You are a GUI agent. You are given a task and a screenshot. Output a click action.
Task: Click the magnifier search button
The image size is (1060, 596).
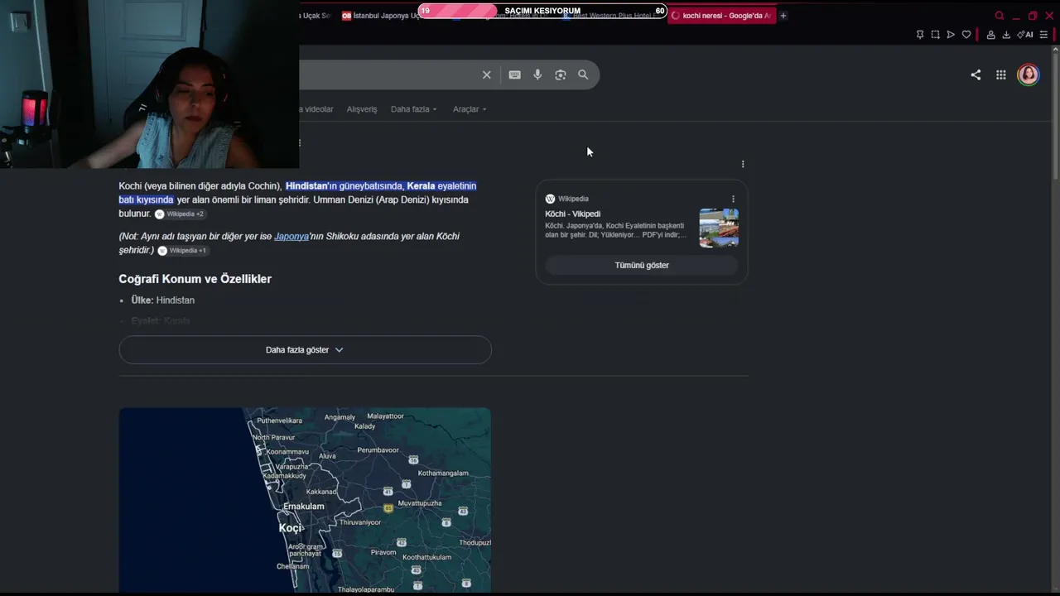pos(583,74)
